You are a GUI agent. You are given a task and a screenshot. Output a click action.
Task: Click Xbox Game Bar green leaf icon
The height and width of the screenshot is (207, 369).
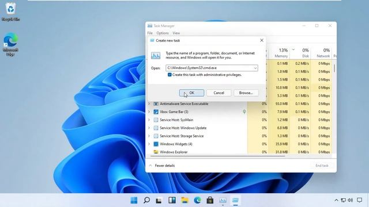coord(244,112)
